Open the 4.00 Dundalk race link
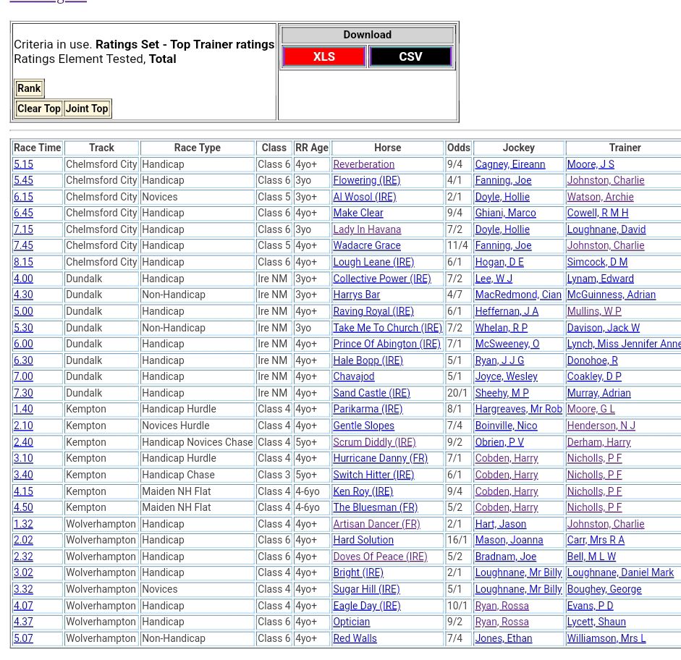 tap(23, 279)
